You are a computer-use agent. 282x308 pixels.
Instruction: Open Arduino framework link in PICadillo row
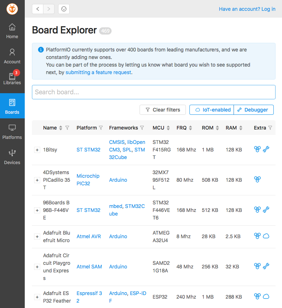118,180
